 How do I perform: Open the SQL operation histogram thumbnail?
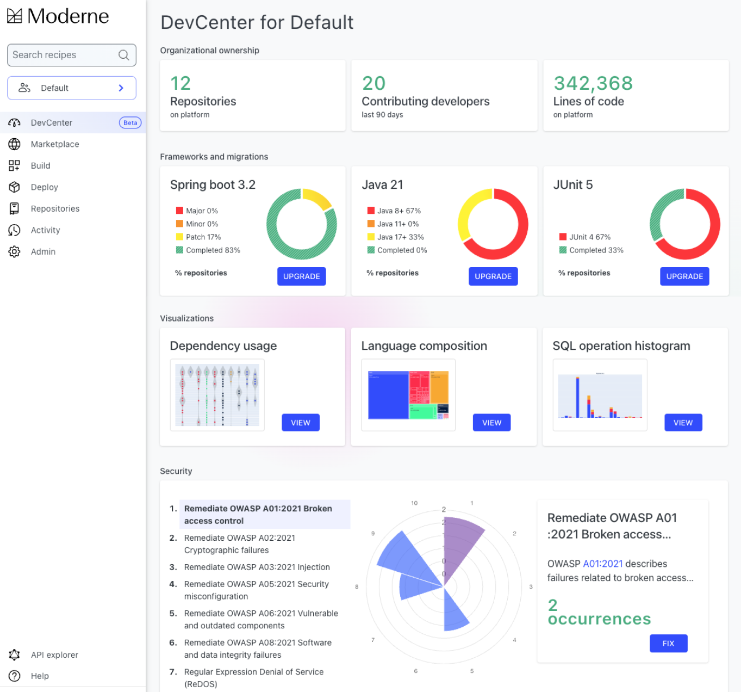[x=600, y=395]
